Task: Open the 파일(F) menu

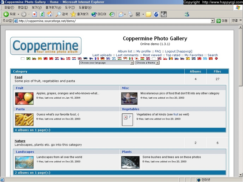Action: pyautogui.click(x=9, y=7)
